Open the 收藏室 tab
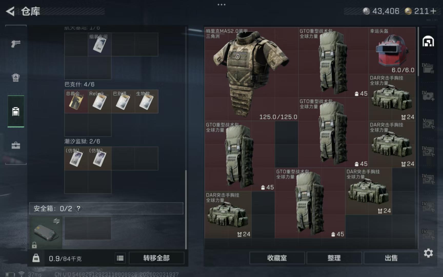The width and height of the screenshot is (443, 277). pyautogui.click(x=277, y=258)
